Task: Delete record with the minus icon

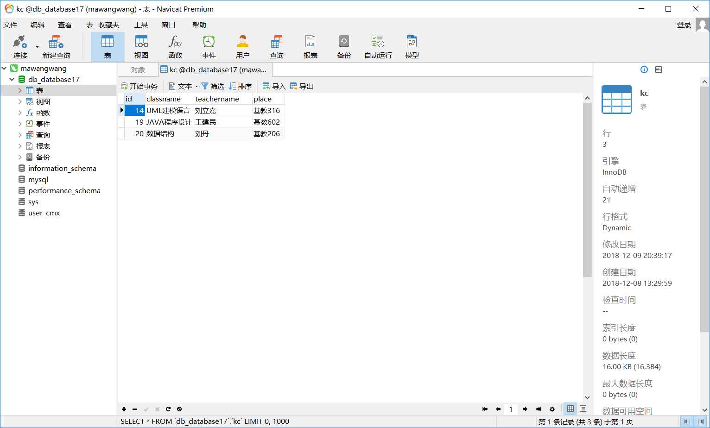Action: 135,409
